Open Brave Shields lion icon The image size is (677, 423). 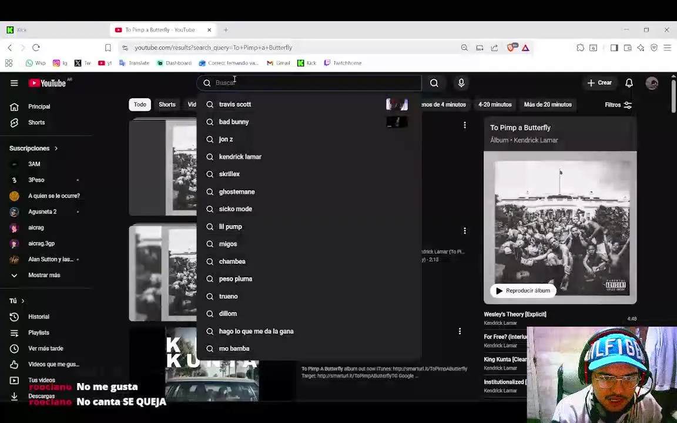[x=511, y=48]
